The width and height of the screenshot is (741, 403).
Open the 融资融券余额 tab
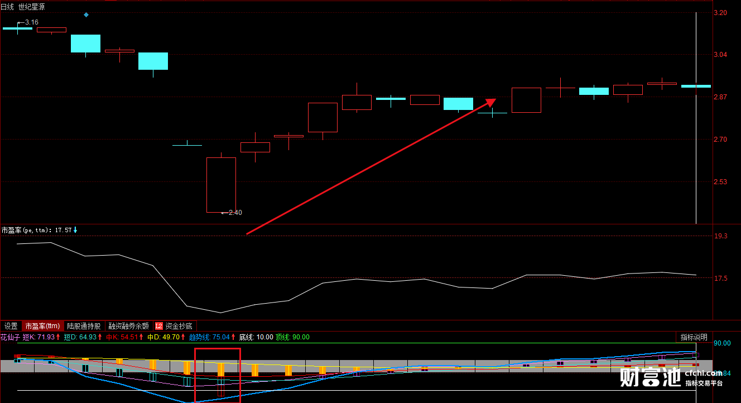click(x=129, y=326)
